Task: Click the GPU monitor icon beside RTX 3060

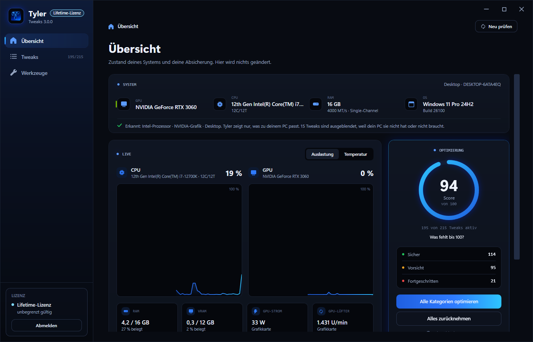Action: point(124,104)
